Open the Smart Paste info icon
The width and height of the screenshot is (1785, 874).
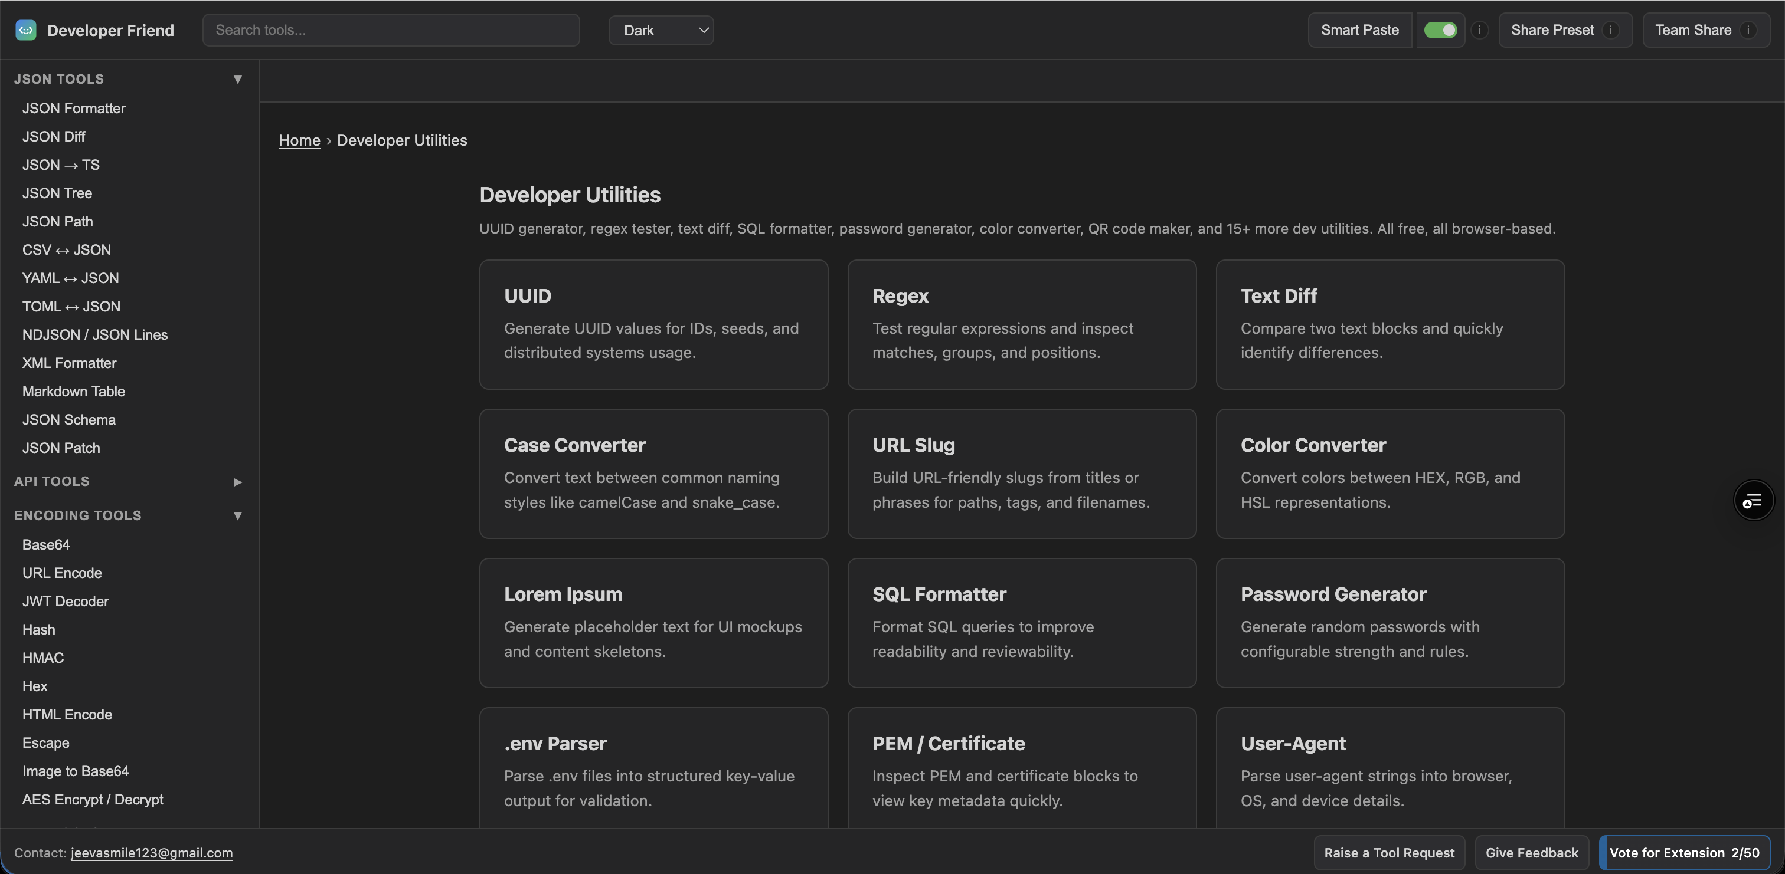point(1479,29)
